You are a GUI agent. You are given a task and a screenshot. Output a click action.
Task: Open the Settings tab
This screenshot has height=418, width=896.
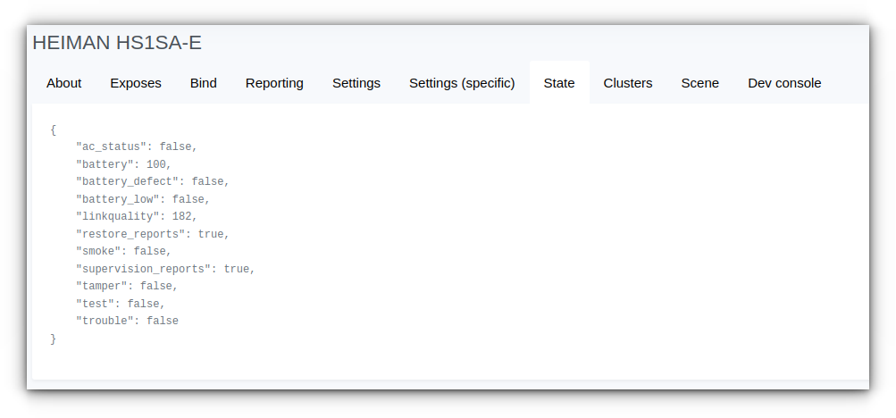pyautogui.click(x=356, y=83)
